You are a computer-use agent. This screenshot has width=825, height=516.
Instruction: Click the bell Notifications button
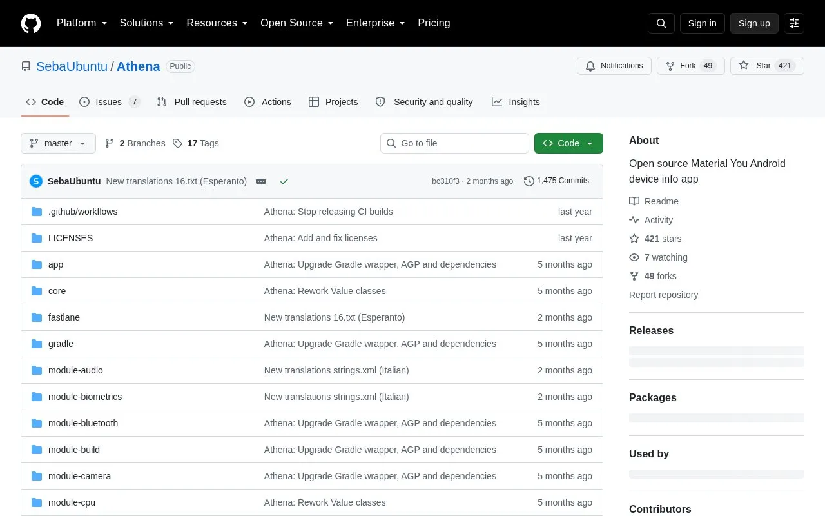[x=614, y=66]
